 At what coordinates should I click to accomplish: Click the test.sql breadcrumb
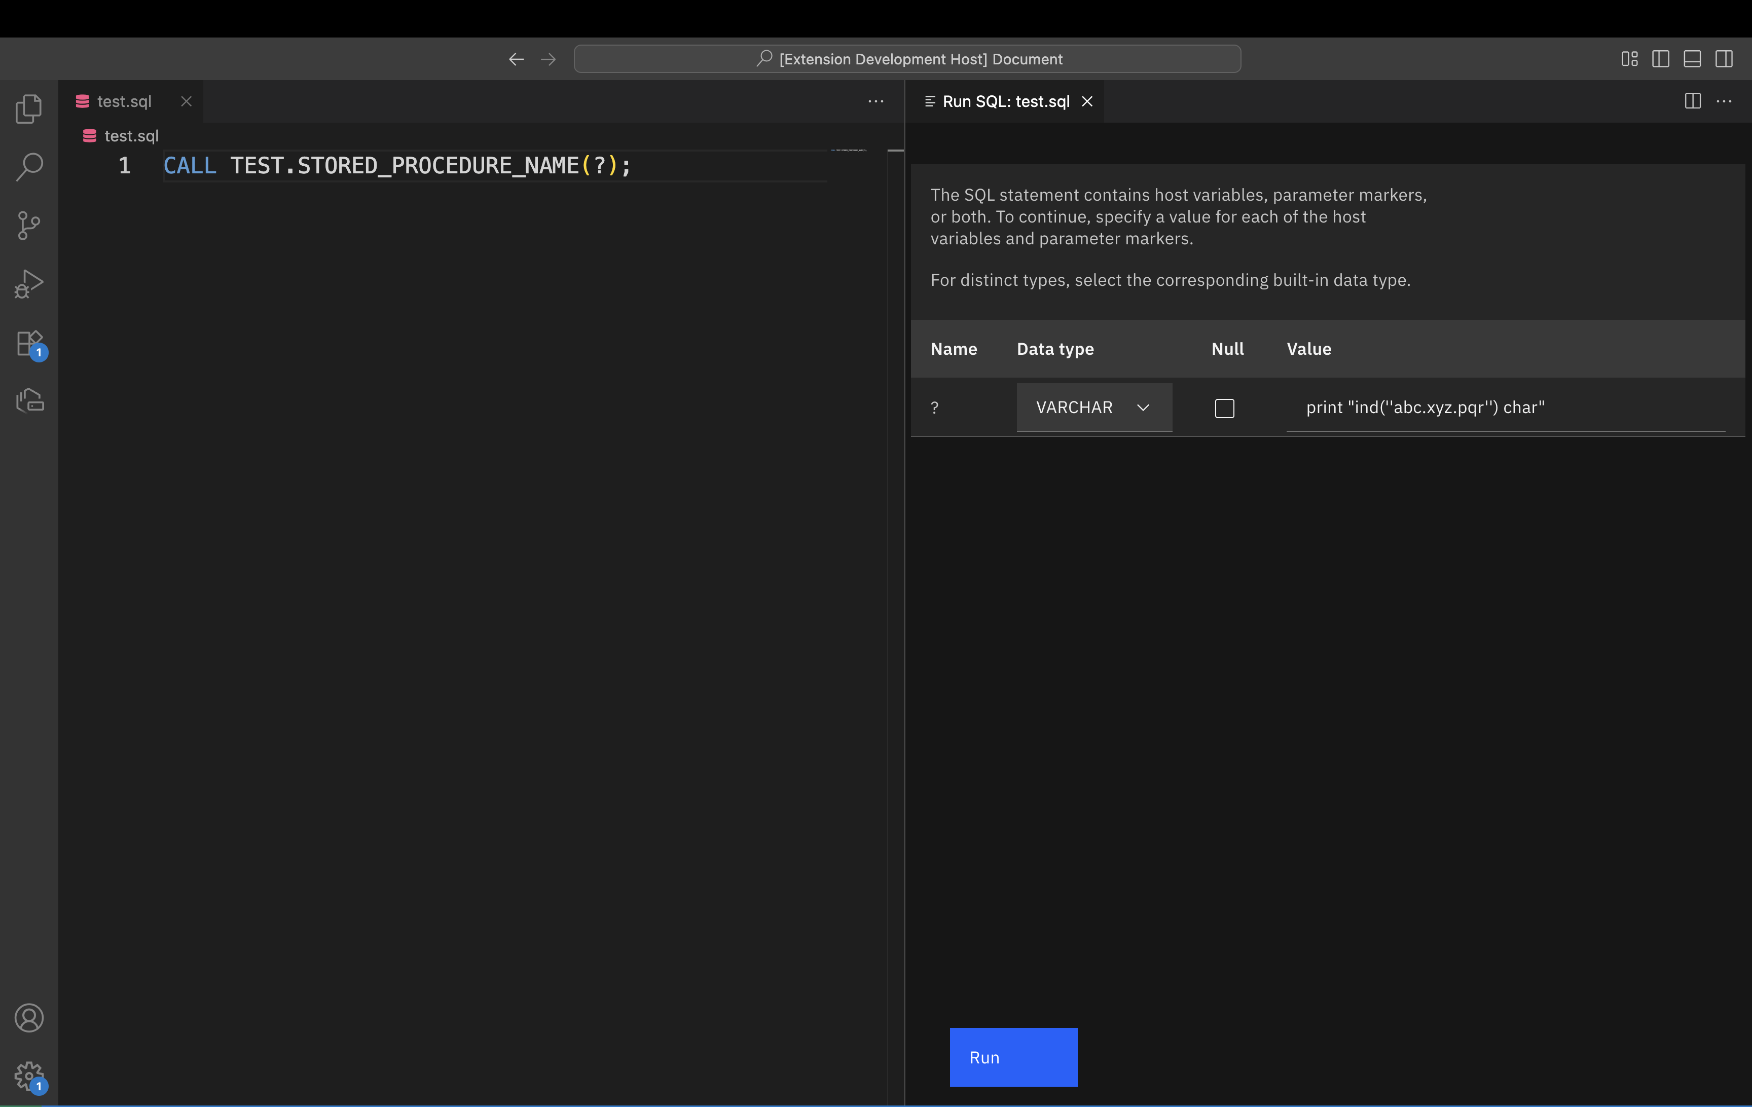point(121,136)
